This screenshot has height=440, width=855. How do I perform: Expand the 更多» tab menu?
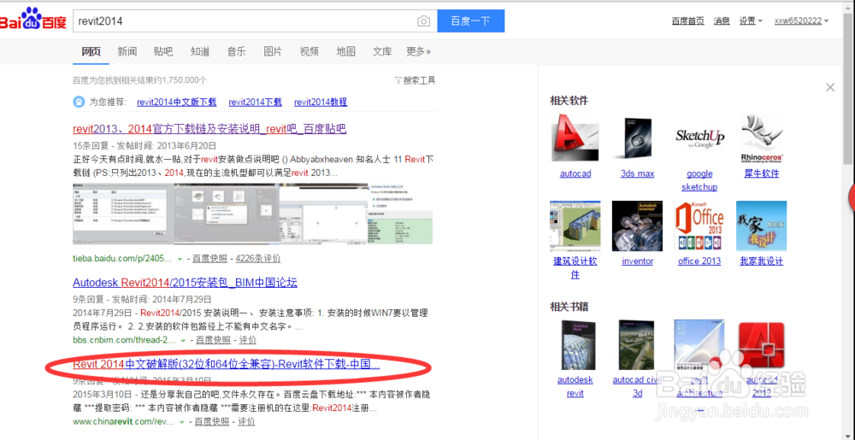(418, 52)
